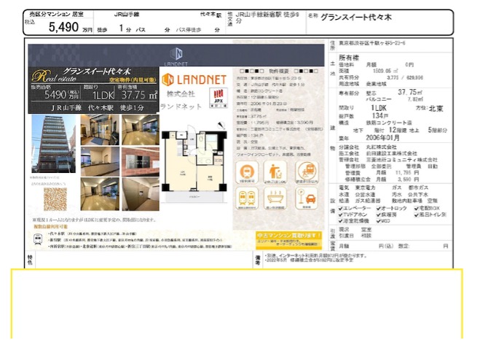Click the 三菱地所コミュニティ株式会社 management company

click(x=402, y=160)
